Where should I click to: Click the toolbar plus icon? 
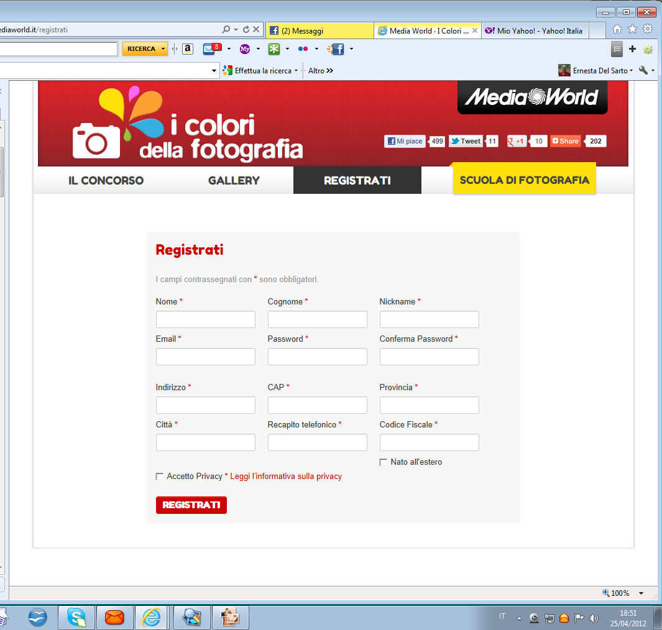pos(632,49)
